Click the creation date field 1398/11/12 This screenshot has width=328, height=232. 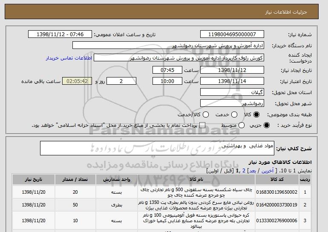coord(232,70)
